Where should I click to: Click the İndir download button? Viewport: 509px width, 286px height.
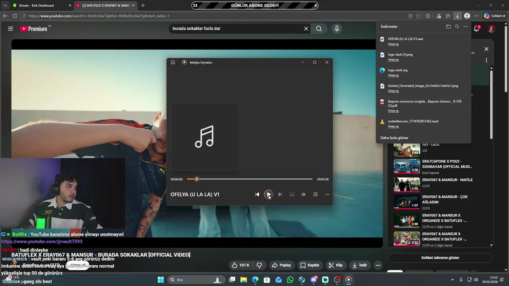point(360,265)
